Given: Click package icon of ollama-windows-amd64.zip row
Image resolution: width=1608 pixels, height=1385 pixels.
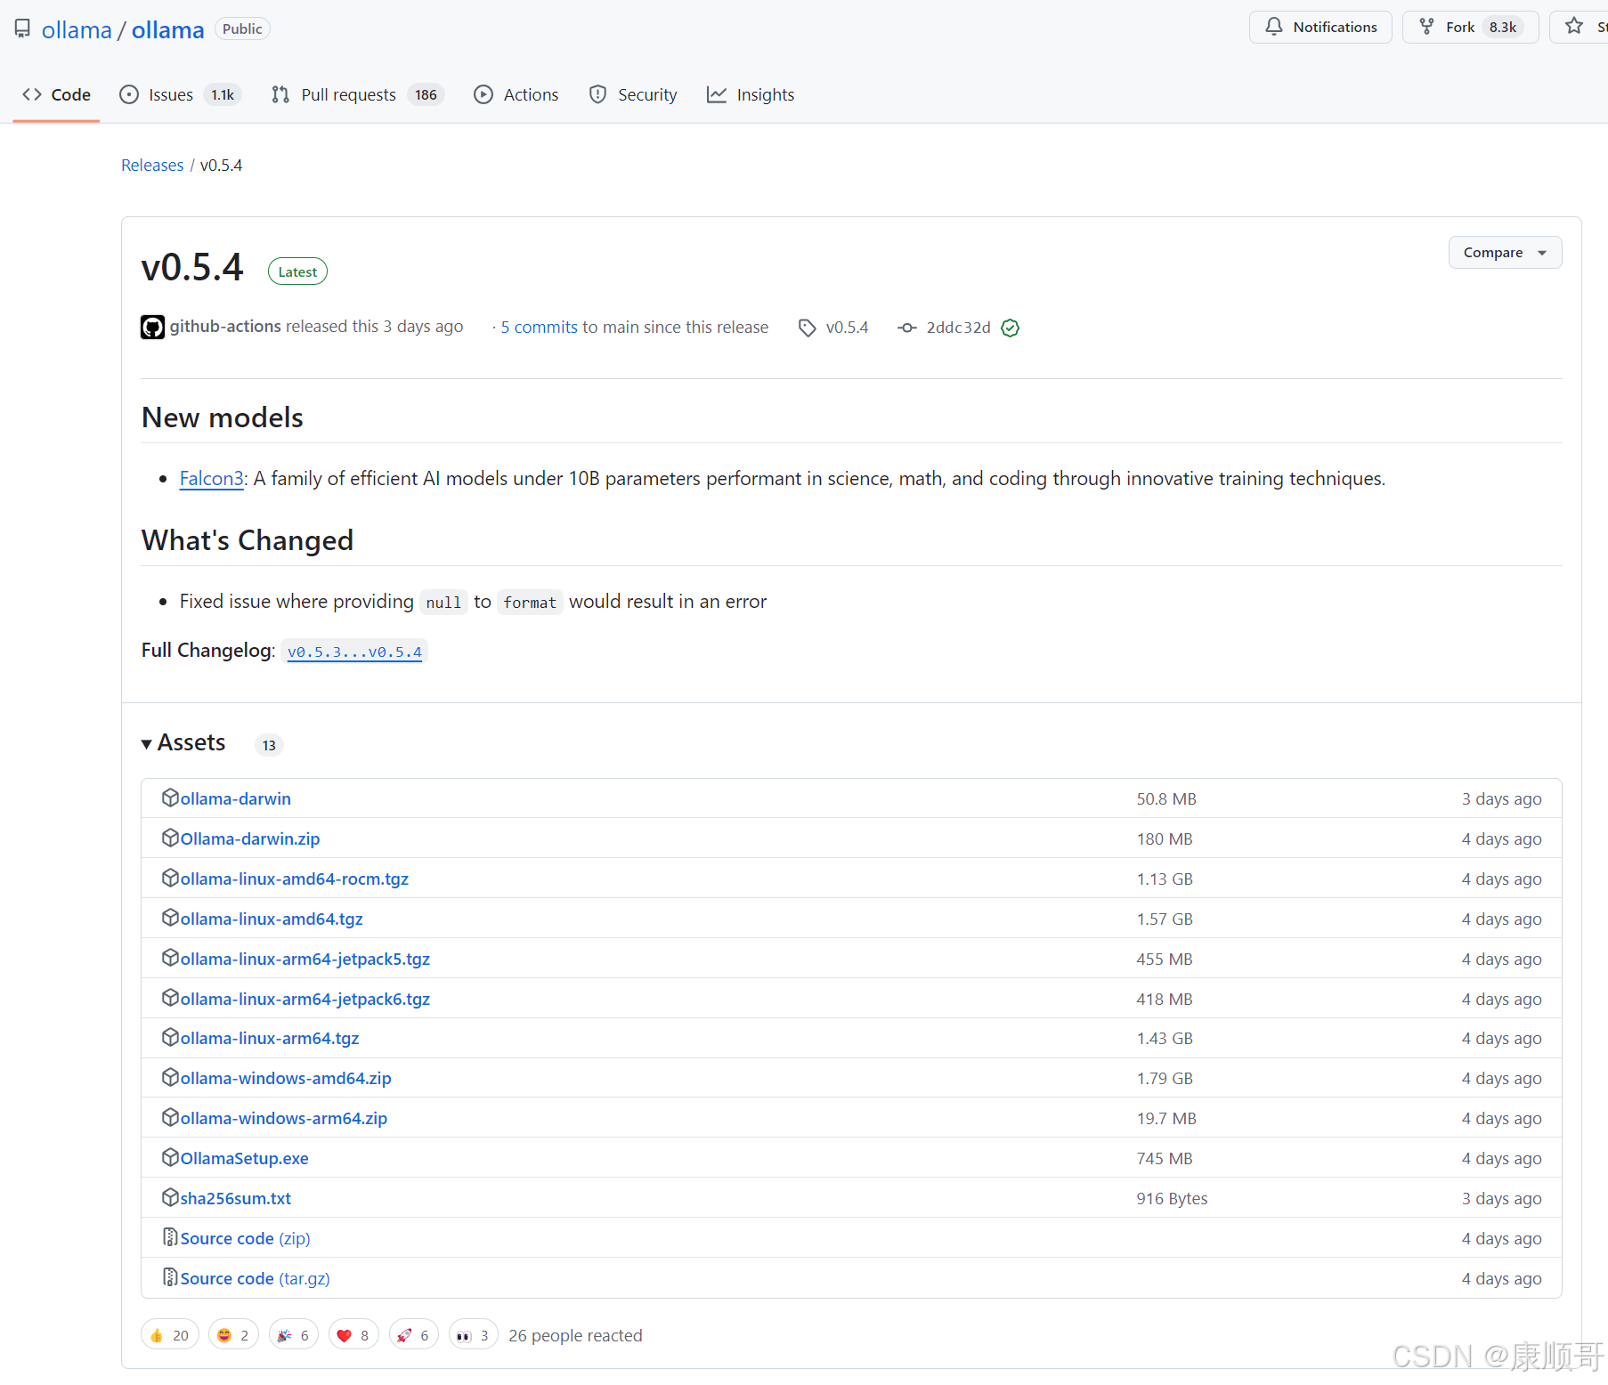Looking at the screenshot, I should click(170, 1077).
